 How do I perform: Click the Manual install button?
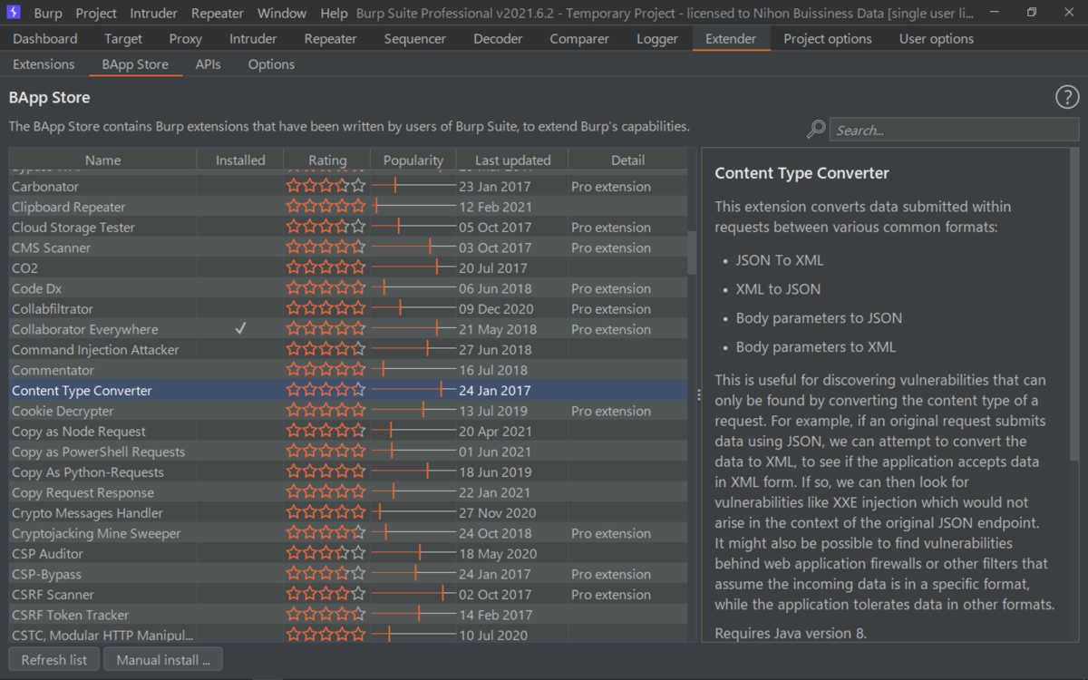tap(163, 660)
